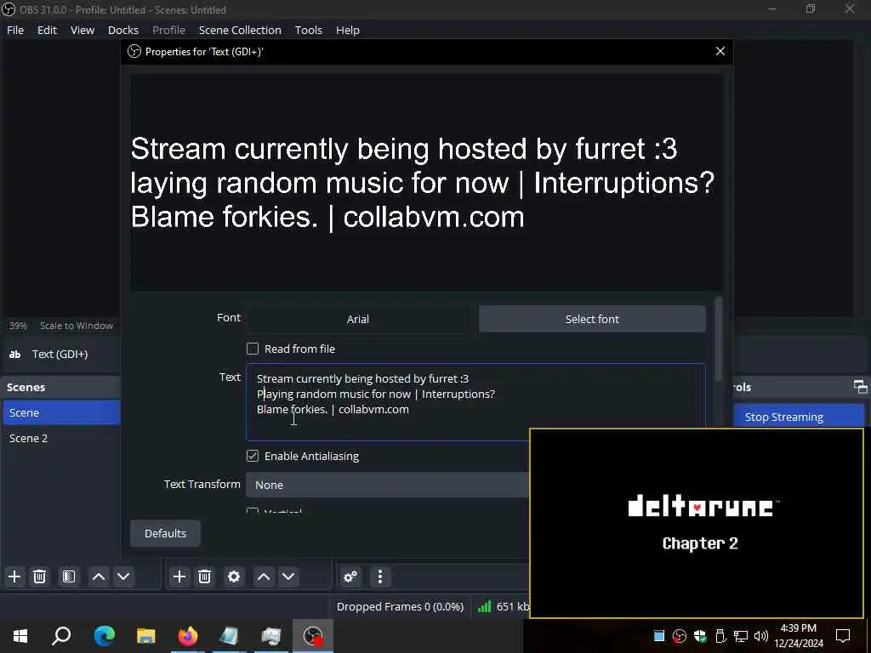Open the Docks menu
Viewport: 871px width, 653px height.
123,30
